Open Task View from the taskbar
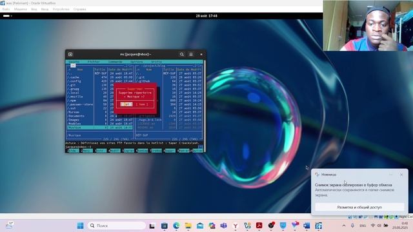The height and width of the screenshot is (232, 413). tap(152, 226)
